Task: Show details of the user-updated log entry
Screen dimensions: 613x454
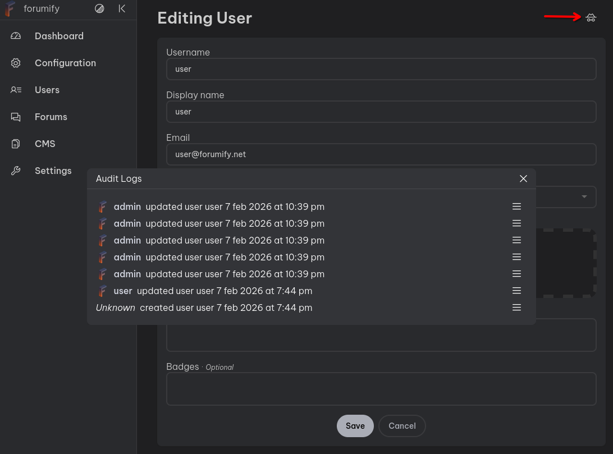Action: pyautogui.click(x=516, y=291)
